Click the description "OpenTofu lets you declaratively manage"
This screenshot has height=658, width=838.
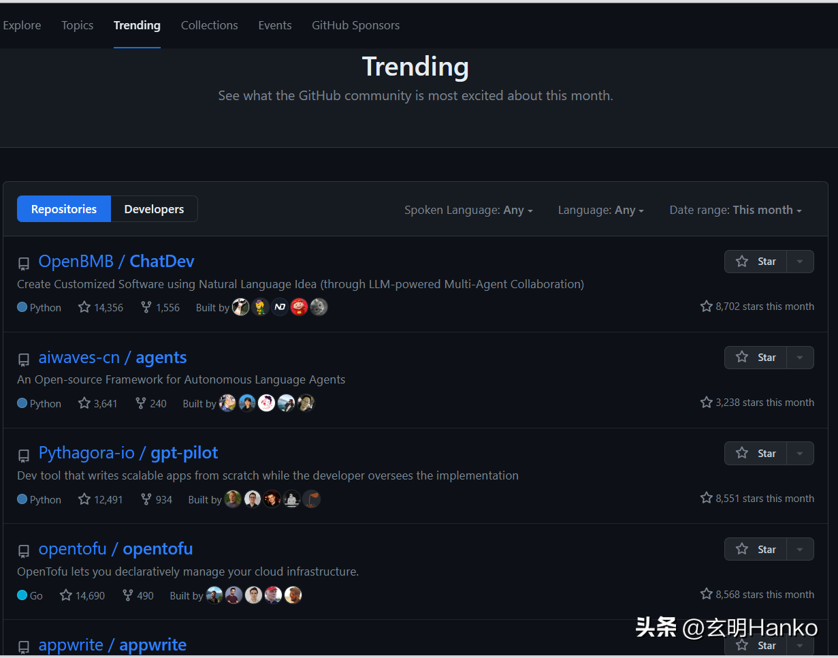click(x=188, y=571)
